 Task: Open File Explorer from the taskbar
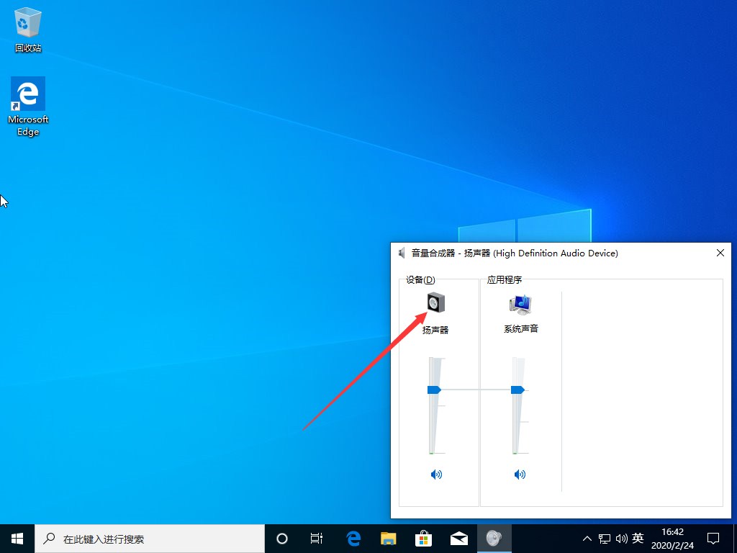[x=388, y=538]
